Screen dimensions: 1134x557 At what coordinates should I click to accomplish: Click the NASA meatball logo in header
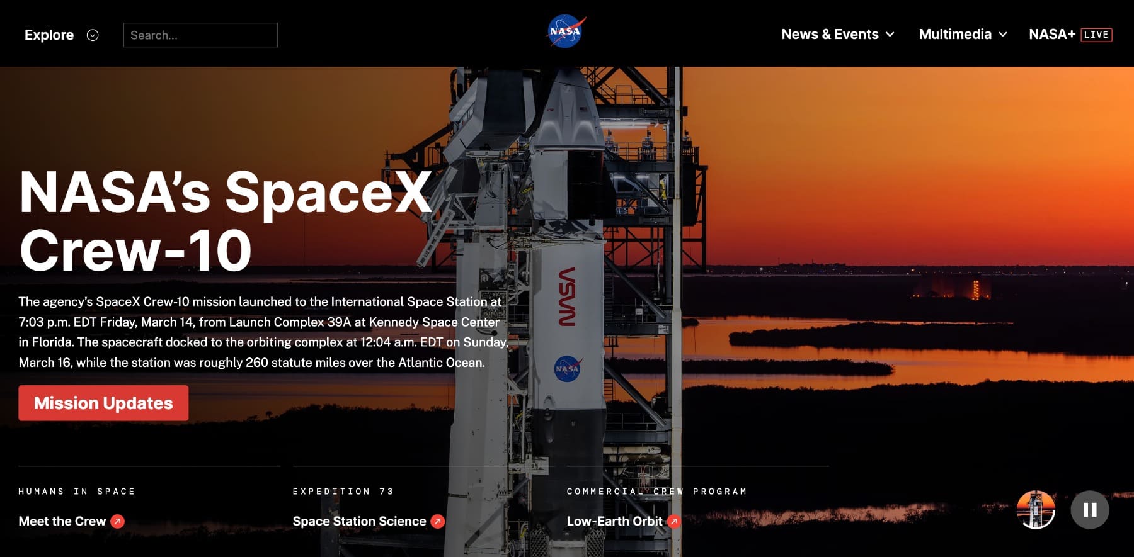[566, 31]
